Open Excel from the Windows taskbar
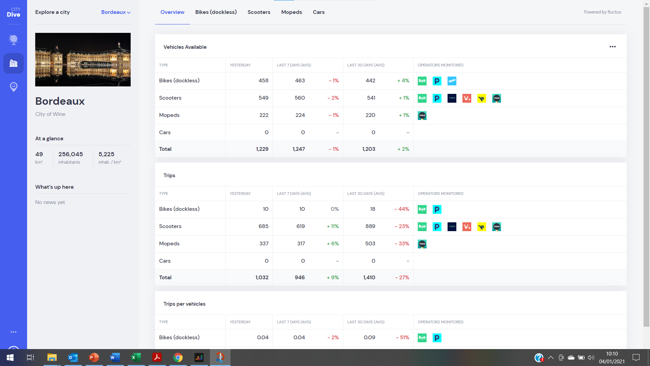The height and width of the screenshot is (366, 650). point(136,358)
